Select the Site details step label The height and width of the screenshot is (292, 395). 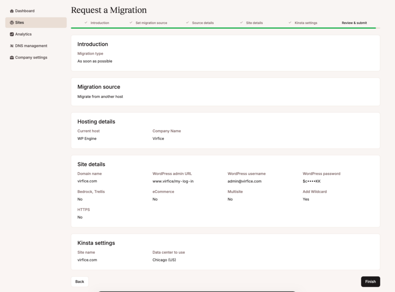tap(255, 23)
